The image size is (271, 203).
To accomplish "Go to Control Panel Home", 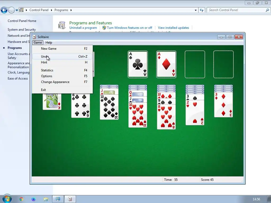I will (22, 21).
